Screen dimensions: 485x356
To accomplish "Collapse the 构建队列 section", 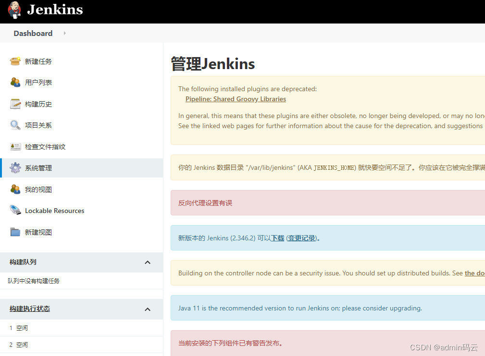I will [x=148, y=262].
